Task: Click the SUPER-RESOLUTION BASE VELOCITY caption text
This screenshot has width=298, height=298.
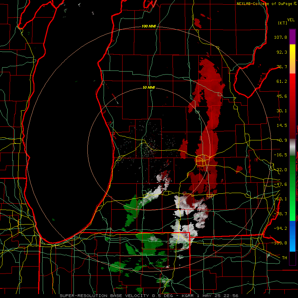Action: (x=105, y=296)
